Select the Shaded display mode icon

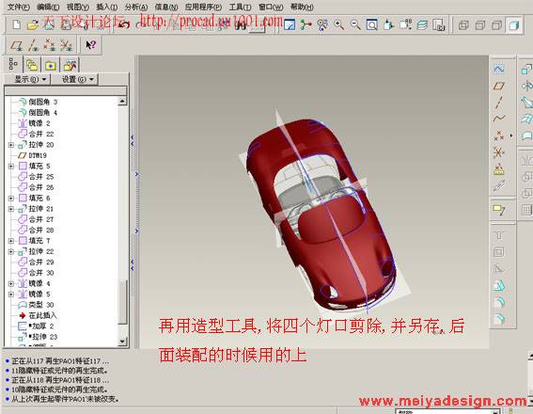pyautogui.click(x=513, y=25)
